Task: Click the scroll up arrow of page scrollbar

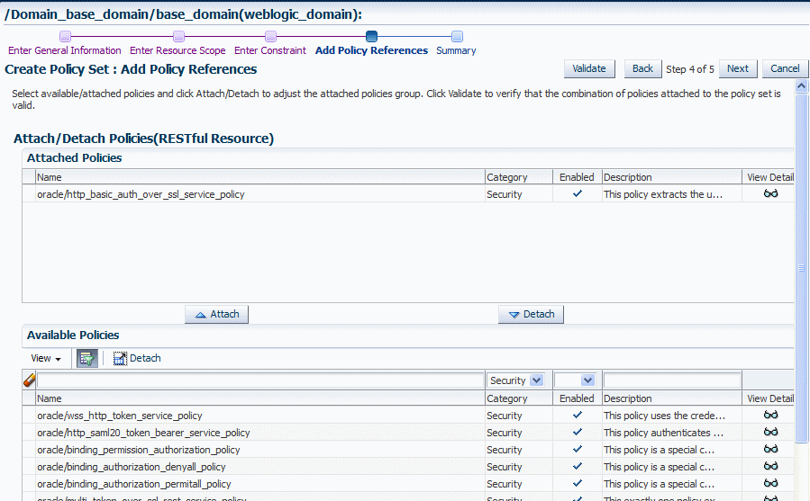Action: (x=801, y=86)
